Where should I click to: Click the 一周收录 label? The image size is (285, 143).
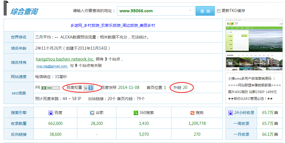click(241, 123)
